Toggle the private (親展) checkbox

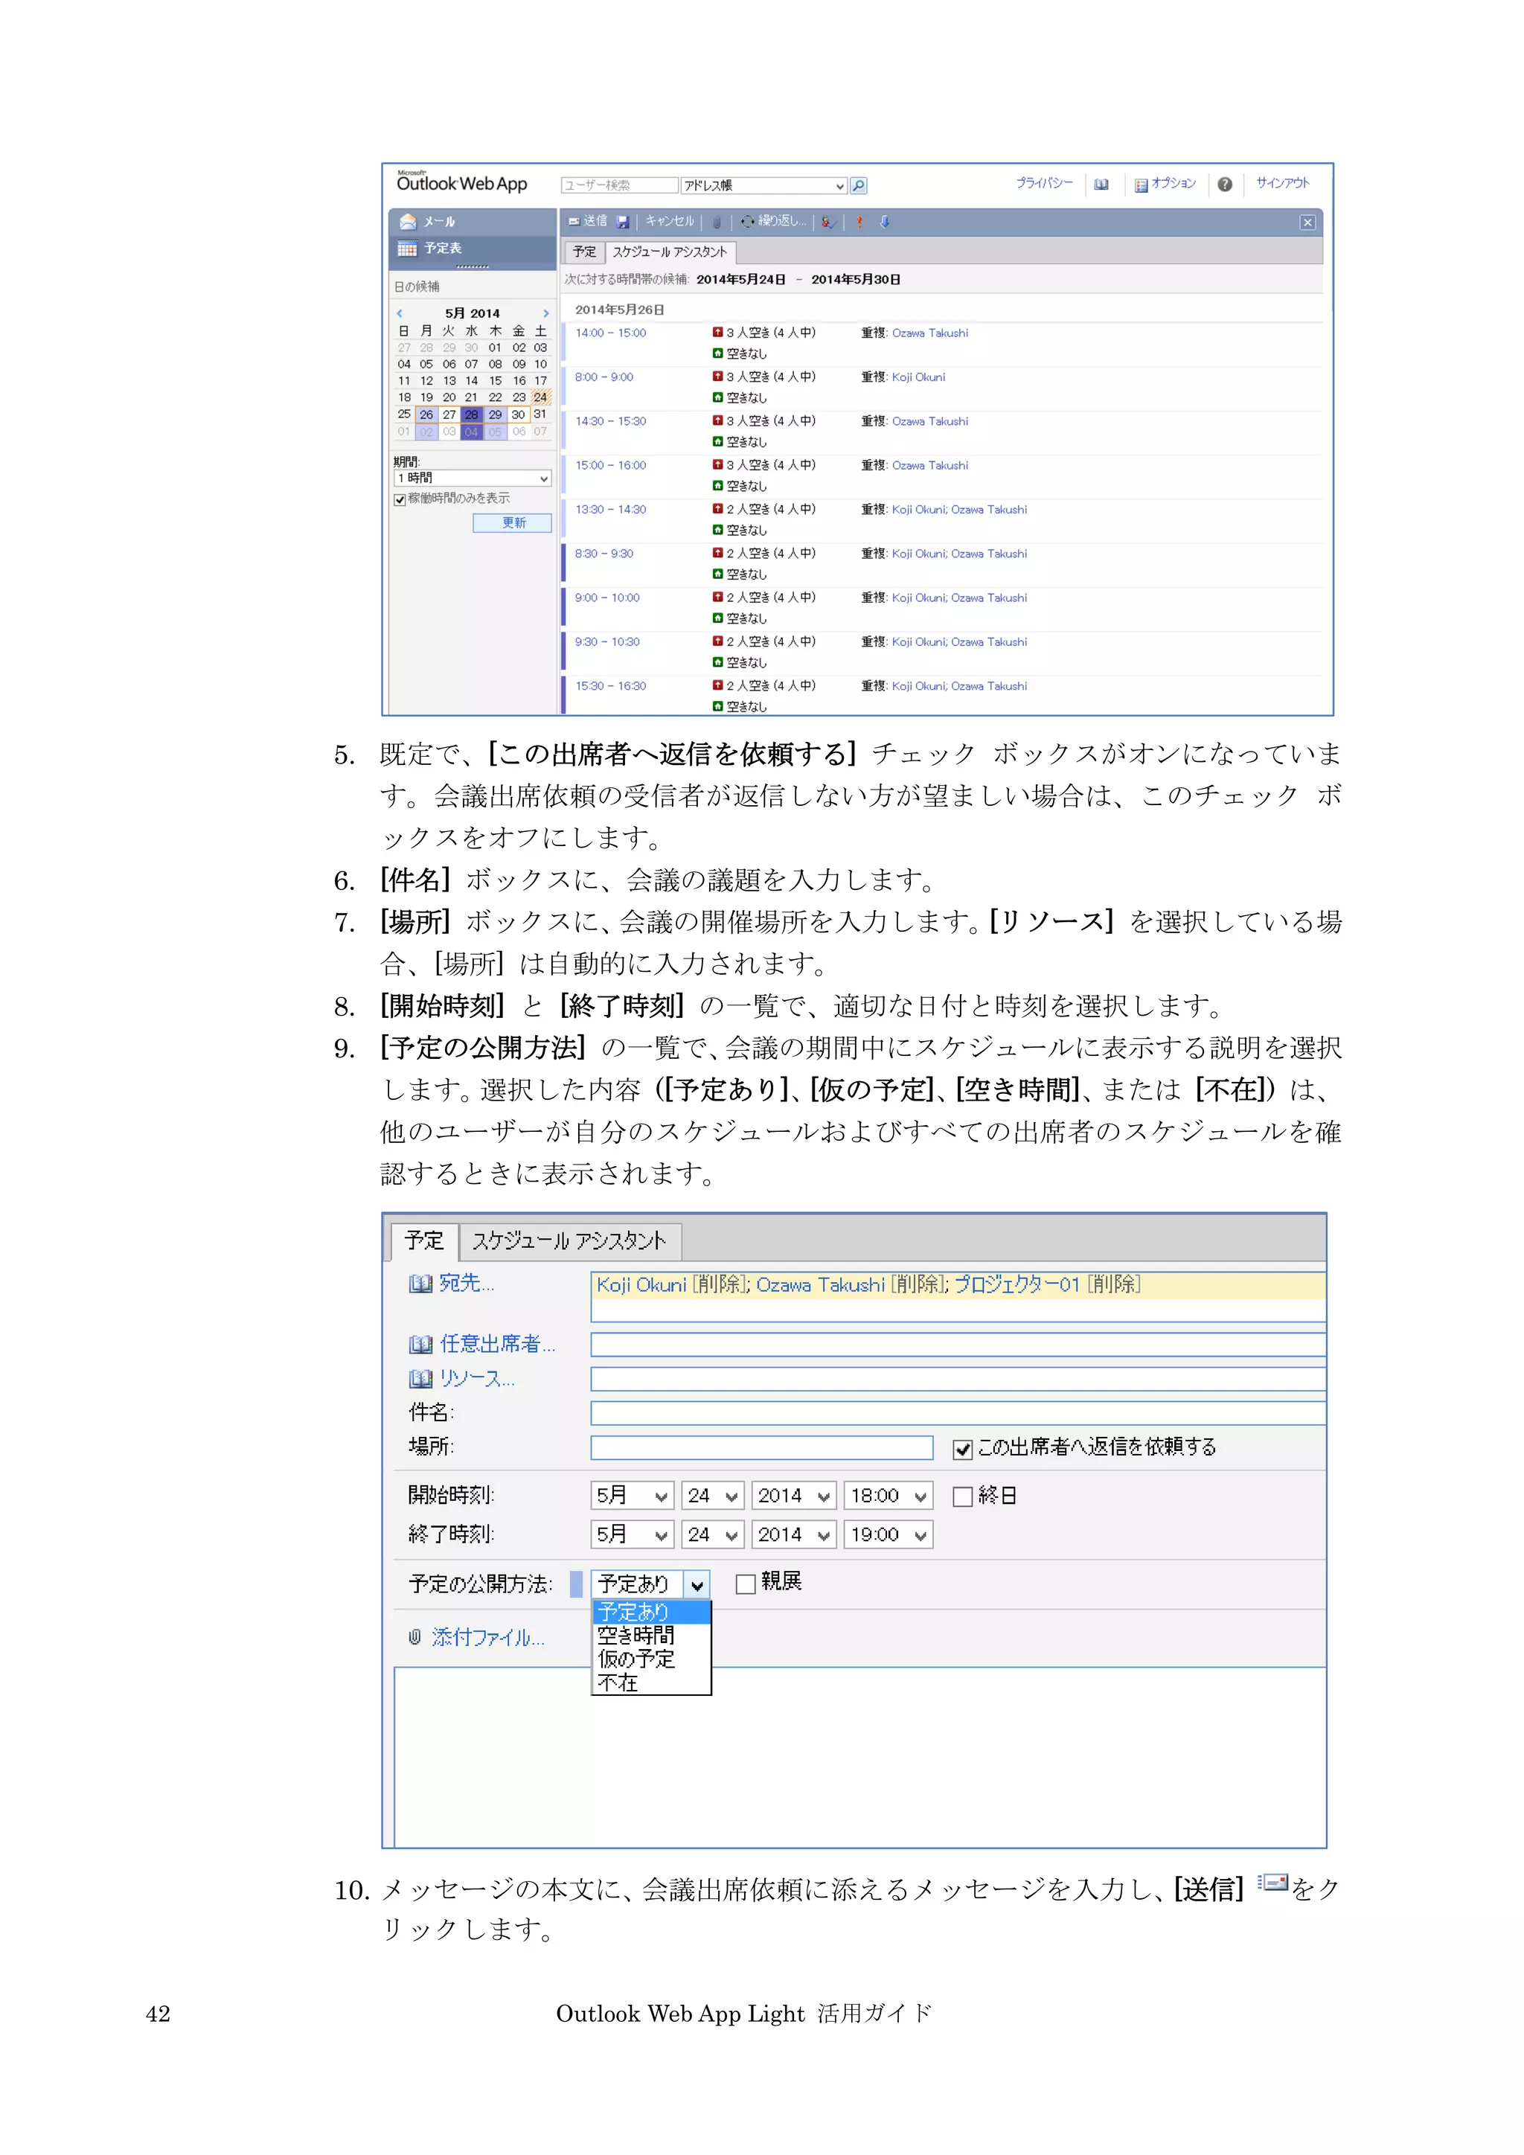pyautogui.click(x=745, y=1584)
